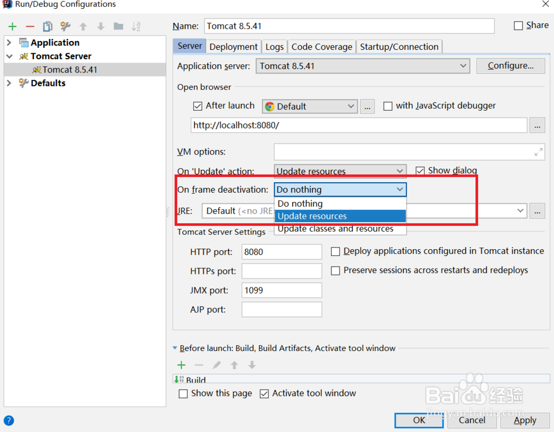Click the JMX port field
The width and height of the screenshot is (554, 432).
tap(281, 290)
